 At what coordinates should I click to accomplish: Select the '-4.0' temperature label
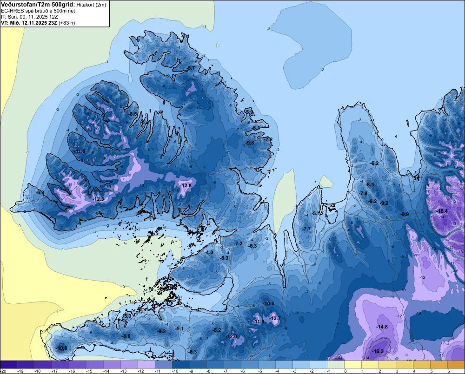pyautogui.click(x=209, y=252)
